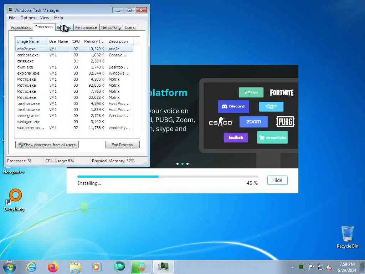The image size is (365, 274).
Task: Show hidden tray icons arrow
Action: point(292,267)
